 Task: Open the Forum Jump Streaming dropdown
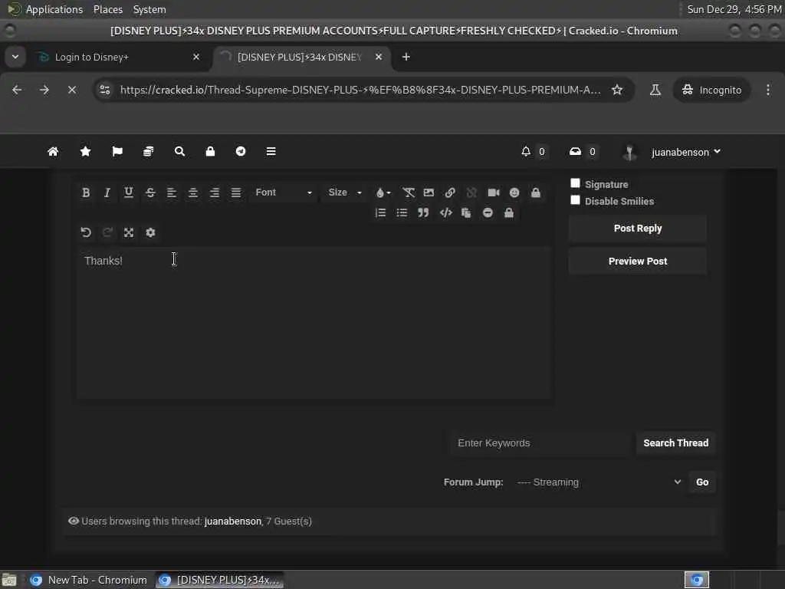click(x=599, y=482)
